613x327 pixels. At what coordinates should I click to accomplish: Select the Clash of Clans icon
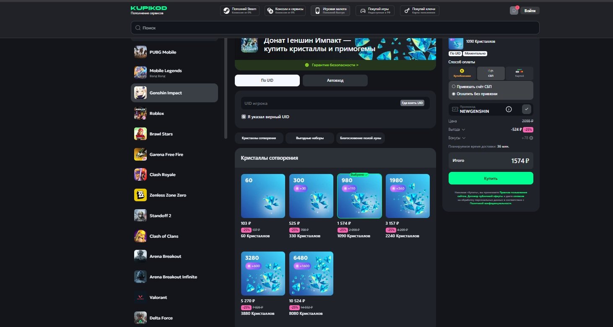point(140,236)
